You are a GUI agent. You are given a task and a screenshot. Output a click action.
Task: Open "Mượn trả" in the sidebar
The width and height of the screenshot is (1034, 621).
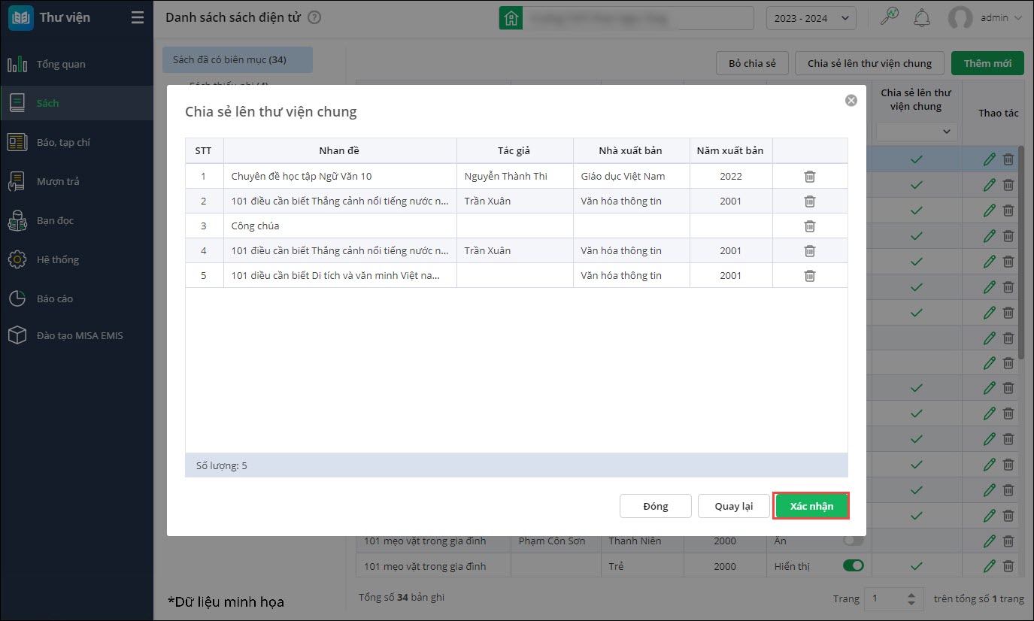(58, 181)
